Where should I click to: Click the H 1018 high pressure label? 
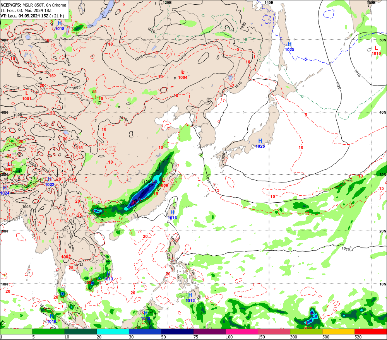point(60,26)
